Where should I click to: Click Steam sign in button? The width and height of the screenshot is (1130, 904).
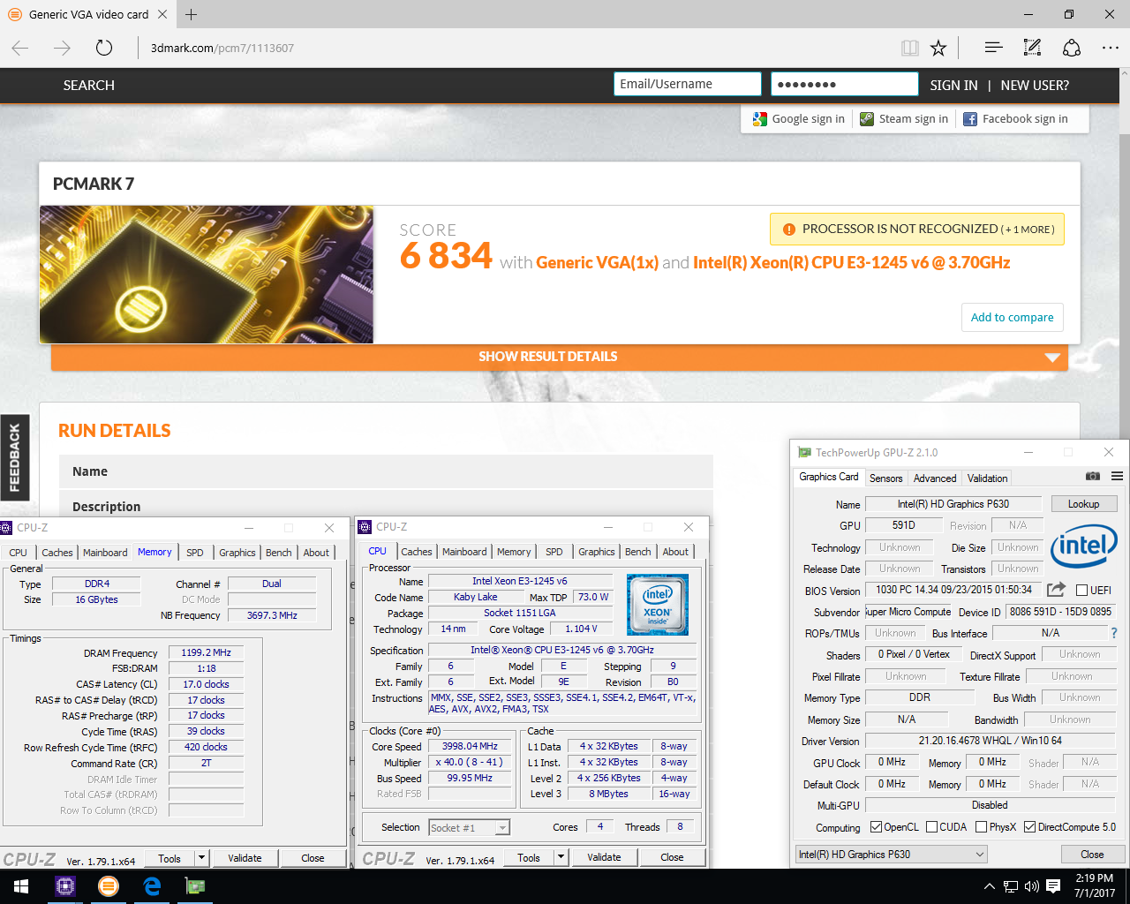(904, 119)
